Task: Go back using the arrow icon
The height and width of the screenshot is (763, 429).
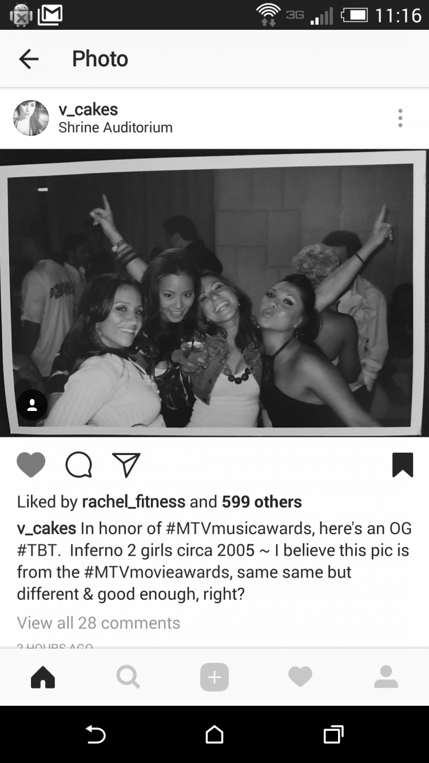Action: 29,59
